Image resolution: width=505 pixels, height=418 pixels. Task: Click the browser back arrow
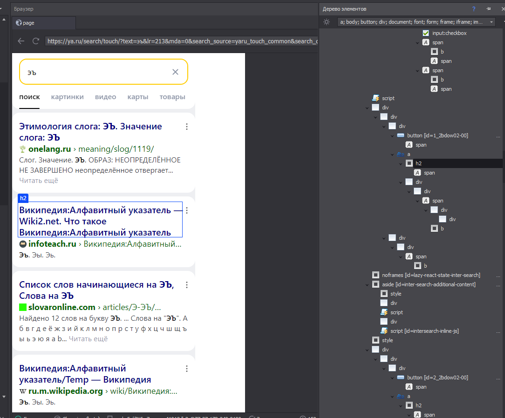pyautogui.click(x=21, y=41)
